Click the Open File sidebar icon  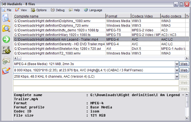coord(6,18)
